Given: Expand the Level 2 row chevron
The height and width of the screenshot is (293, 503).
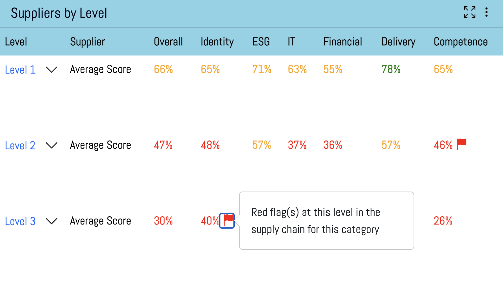Looking at the screenshot, I should click(x=51, y=145).
